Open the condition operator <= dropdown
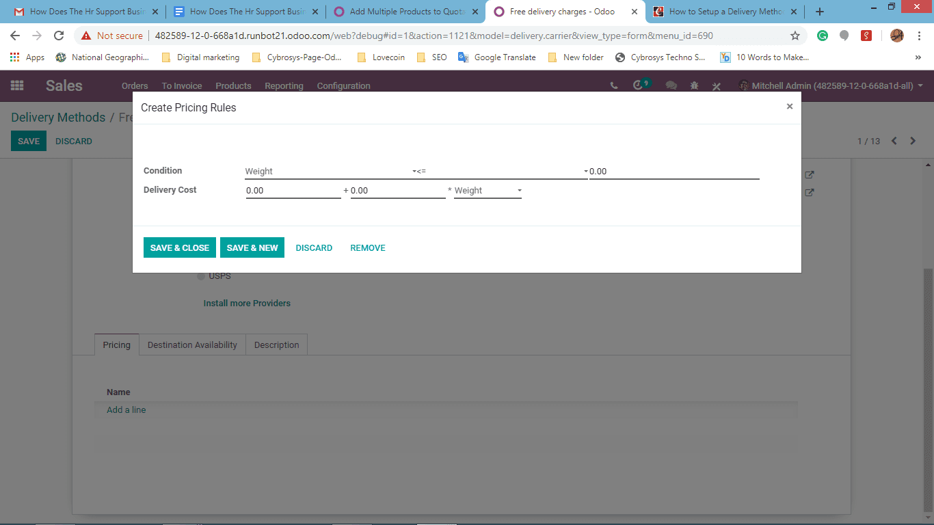The width and height of the screenshot is (934, 525). [x=501, y=172]
